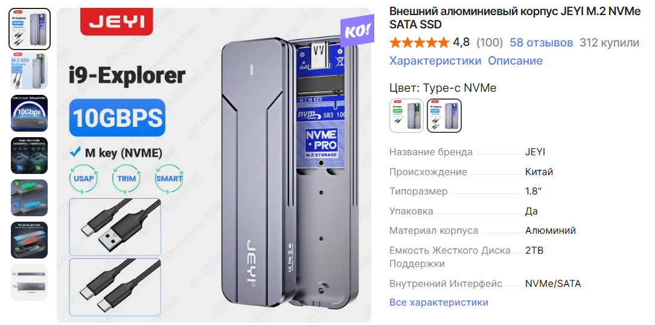655x325 pixels.
Task: View the dark chip comparison thumbnail
Action: [29, 156]
